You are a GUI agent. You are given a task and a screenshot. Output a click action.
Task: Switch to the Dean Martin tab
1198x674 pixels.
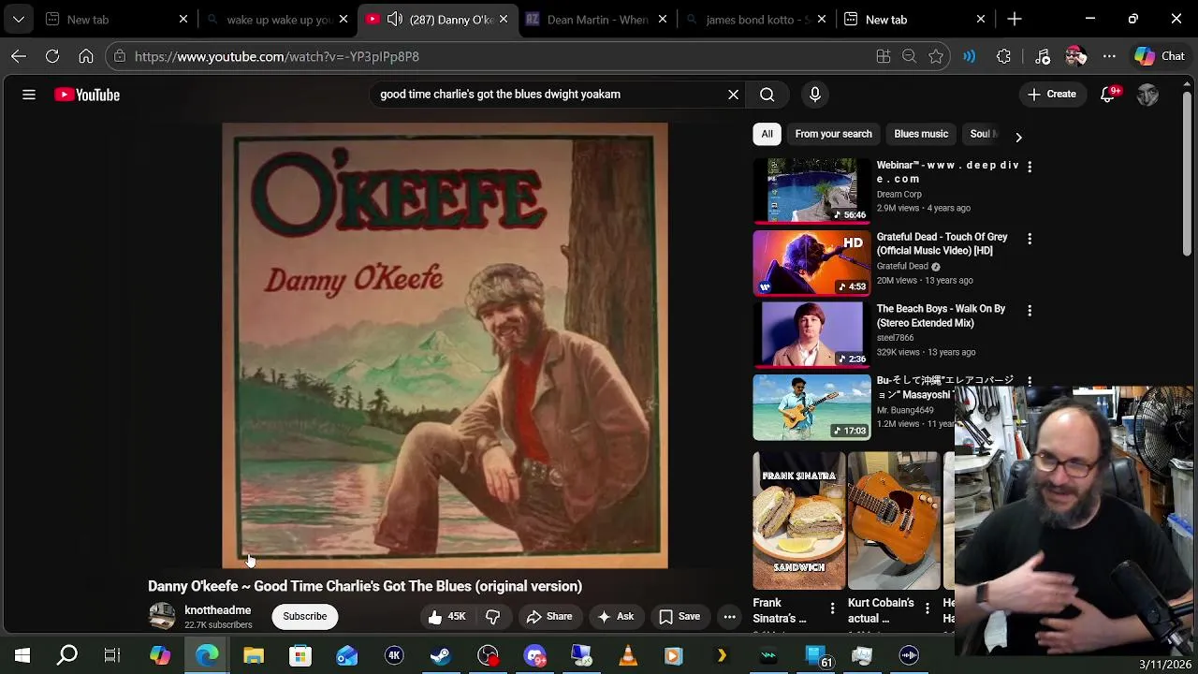coord(597,19)
